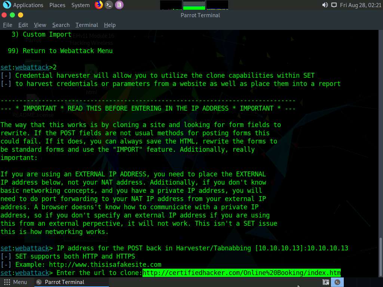
Task: Click the suspend zZ icon in the bottom bar
Action: point(325,282)
